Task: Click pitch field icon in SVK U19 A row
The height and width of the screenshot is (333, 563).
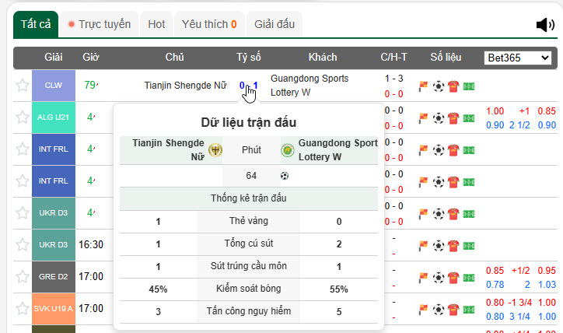Action: pos(469,309)
